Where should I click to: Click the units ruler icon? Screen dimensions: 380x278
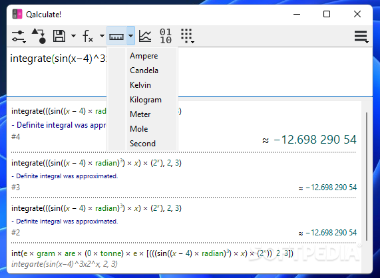click(x=116, y=36)
